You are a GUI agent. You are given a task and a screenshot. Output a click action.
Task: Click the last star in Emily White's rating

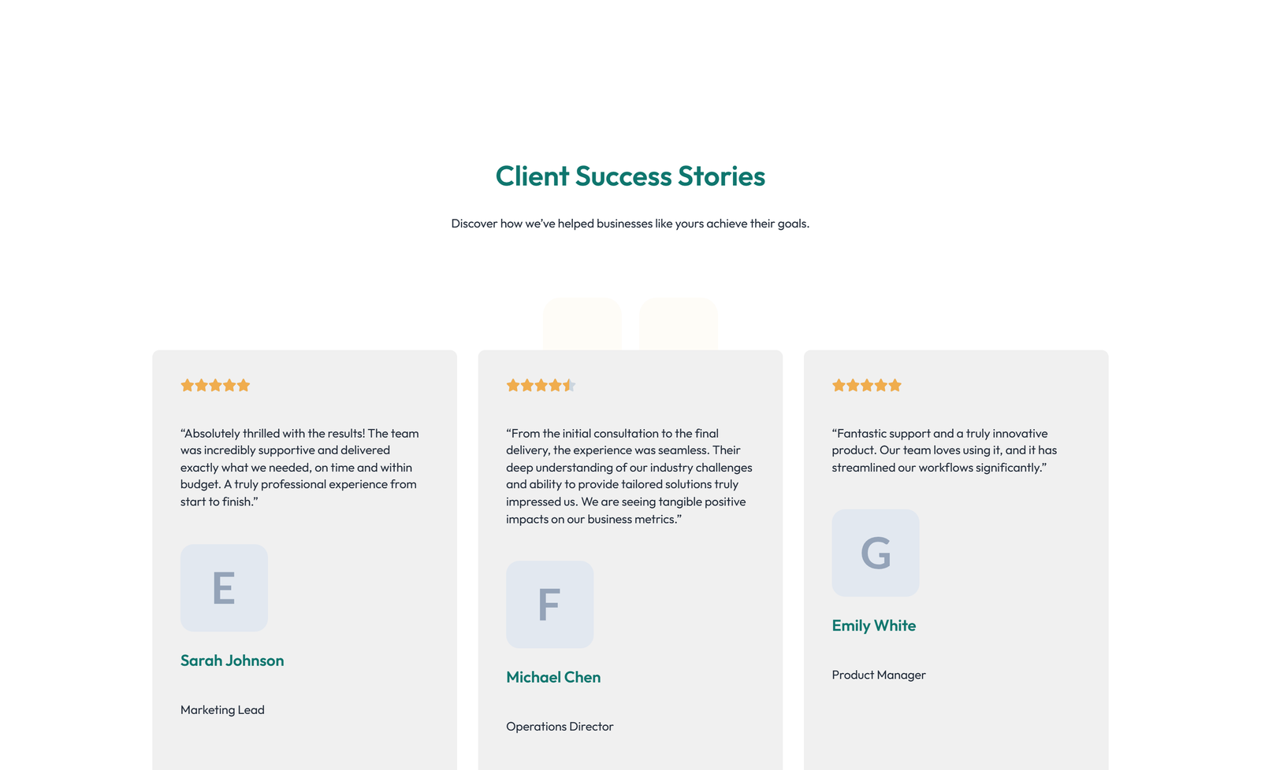pos(895,385)
